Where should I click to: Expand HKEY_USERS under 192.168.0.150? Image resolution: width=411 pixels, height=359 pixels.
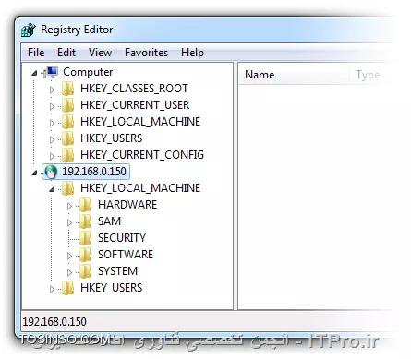click(x=52, y=289)
